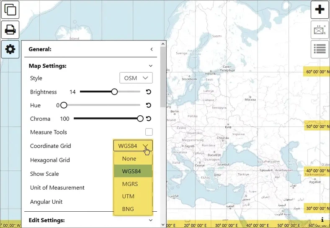330x228 pixels.
Task: Click Москва on the map
Action: [250, 99]
